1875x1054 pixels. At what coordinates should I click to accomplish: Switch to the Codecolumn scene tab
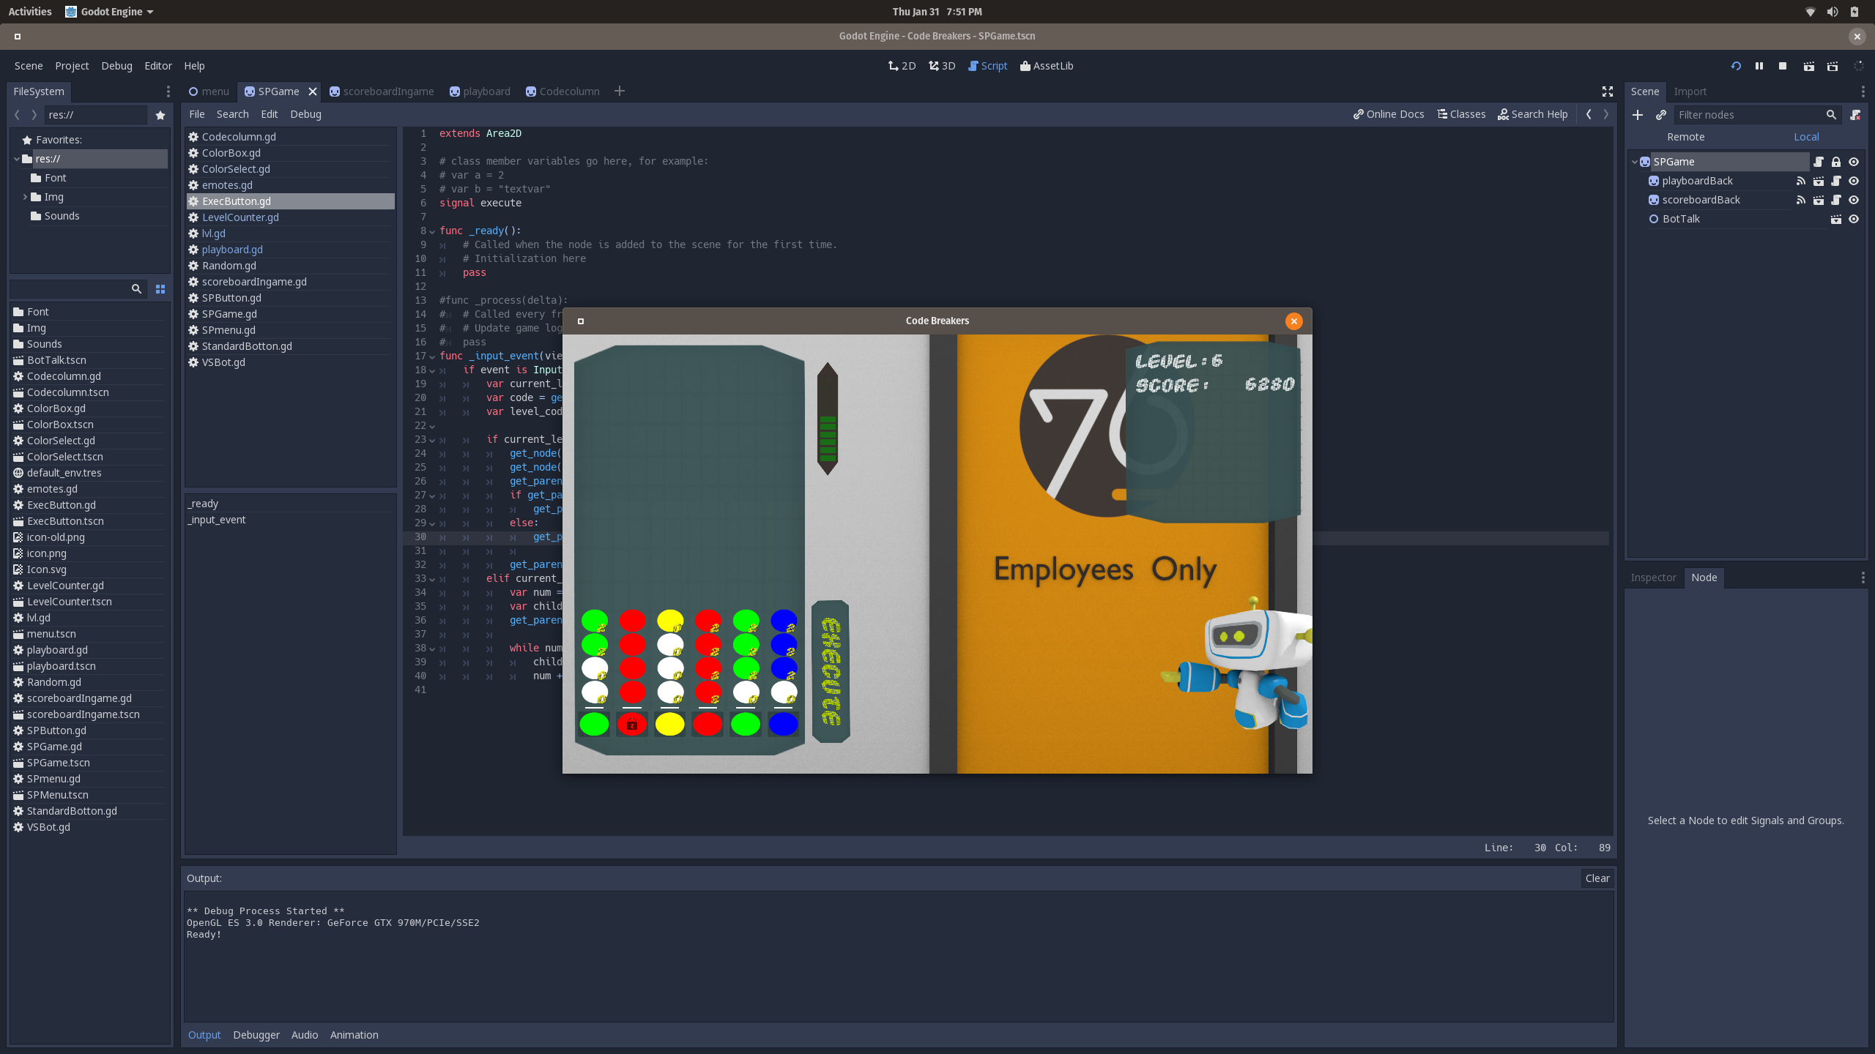[562, 91]
